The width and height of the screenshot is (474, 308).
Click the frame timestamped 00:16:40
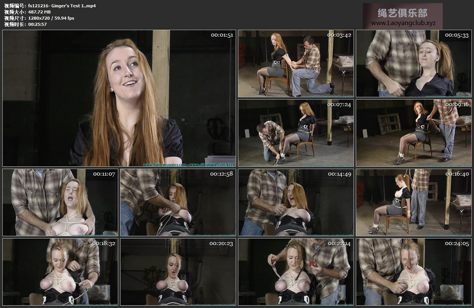413,203
